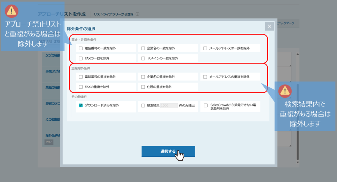
Task: Click the vertical scrollbar on the right
Action: click(x=298, y=115)
